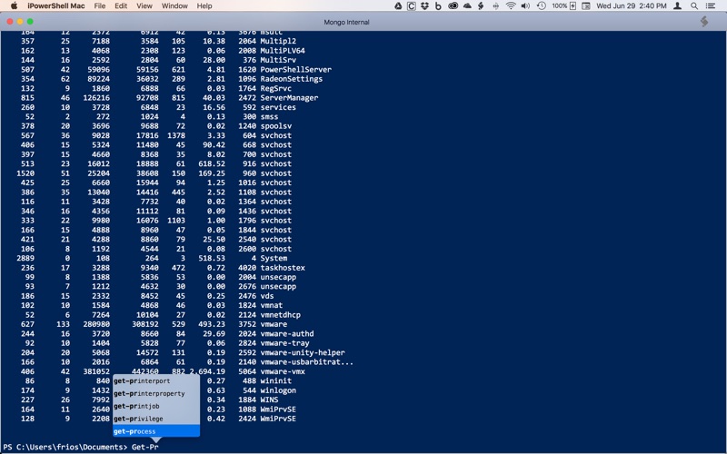Click the volume speaker icon

[525, 6]
